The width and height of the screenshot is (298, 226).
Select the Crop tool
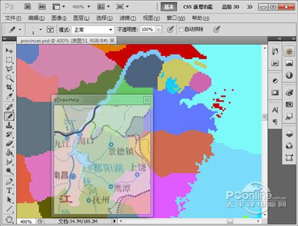9,87
